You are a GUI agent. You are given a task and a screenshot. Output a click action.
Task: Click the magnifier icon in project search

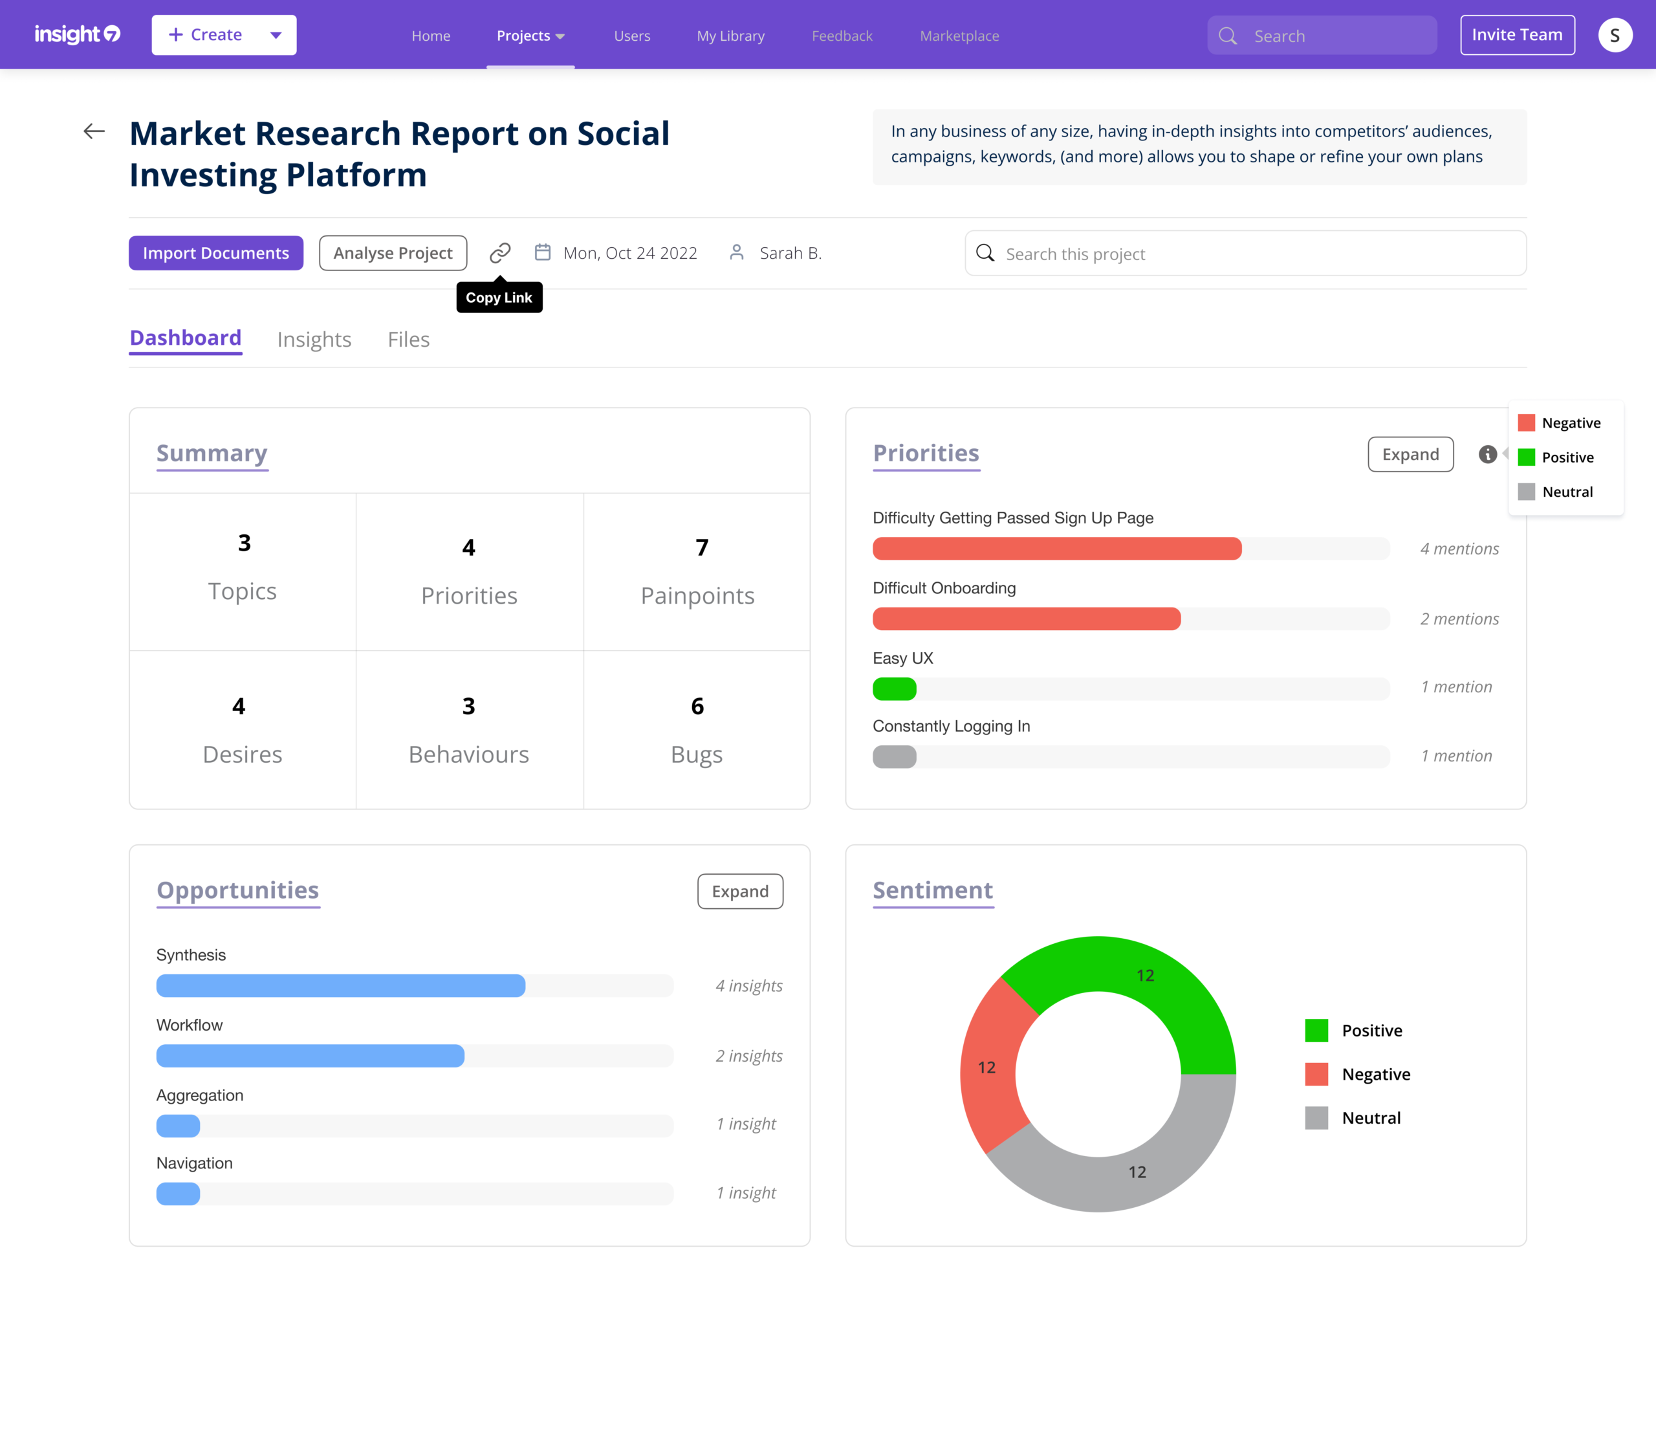click(985, 253)
